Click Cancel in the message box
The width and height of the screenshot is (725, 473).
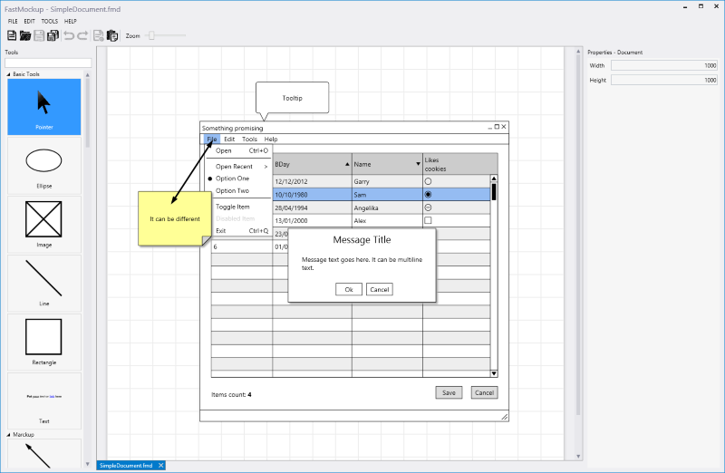coord(380,289)
